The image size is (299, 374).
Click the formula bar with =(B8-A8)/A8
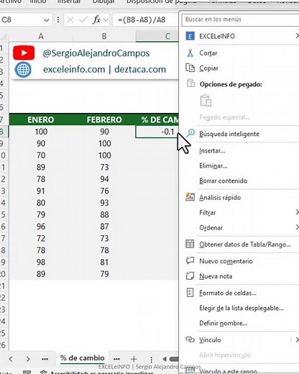[x=145, y=19]
